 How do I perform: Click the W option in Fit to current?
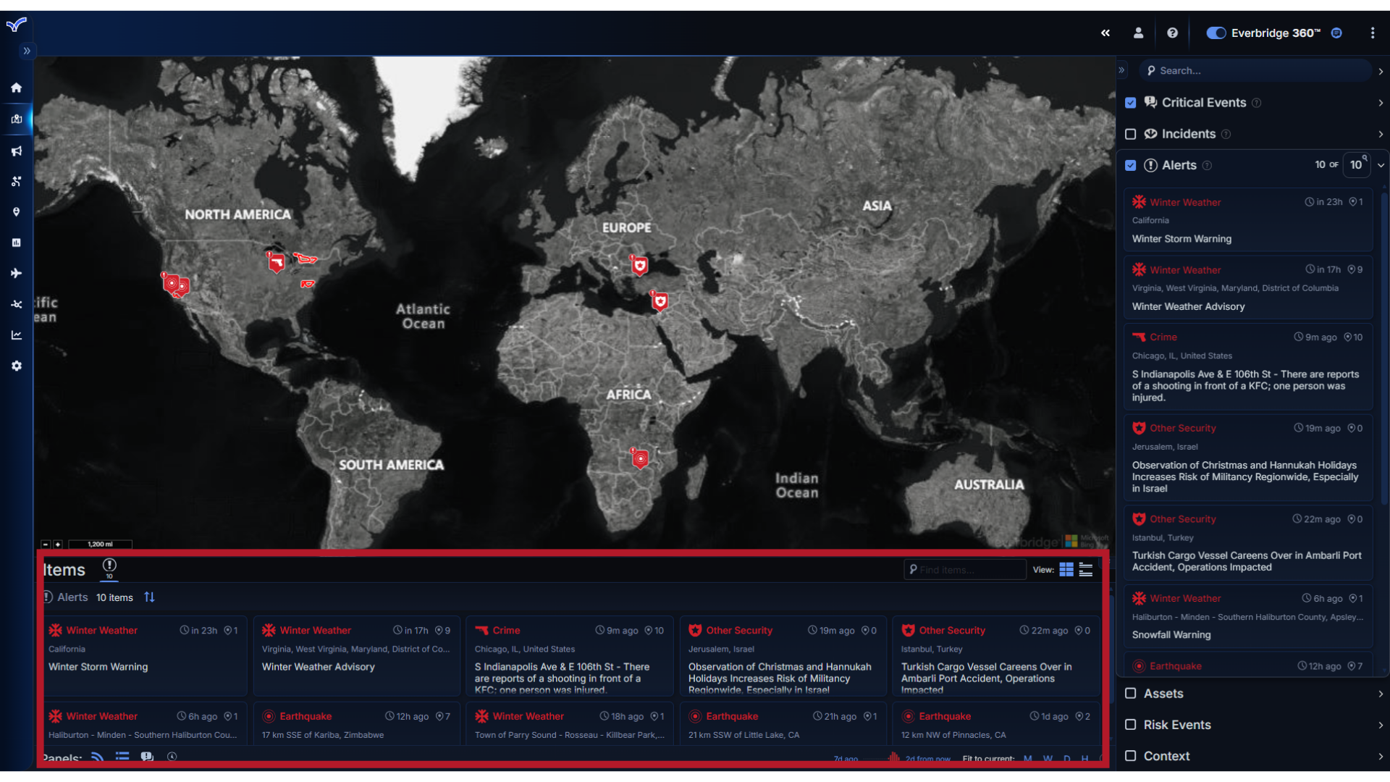click(1048, 759)
